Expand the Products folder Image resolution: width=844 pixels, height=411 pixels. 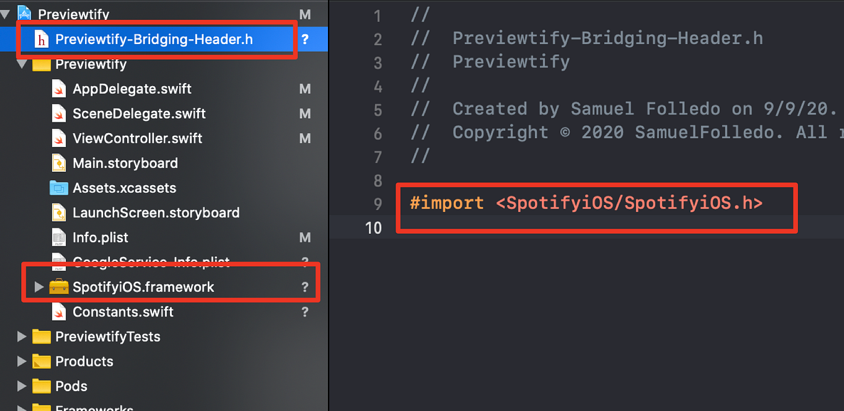(22, 361)
